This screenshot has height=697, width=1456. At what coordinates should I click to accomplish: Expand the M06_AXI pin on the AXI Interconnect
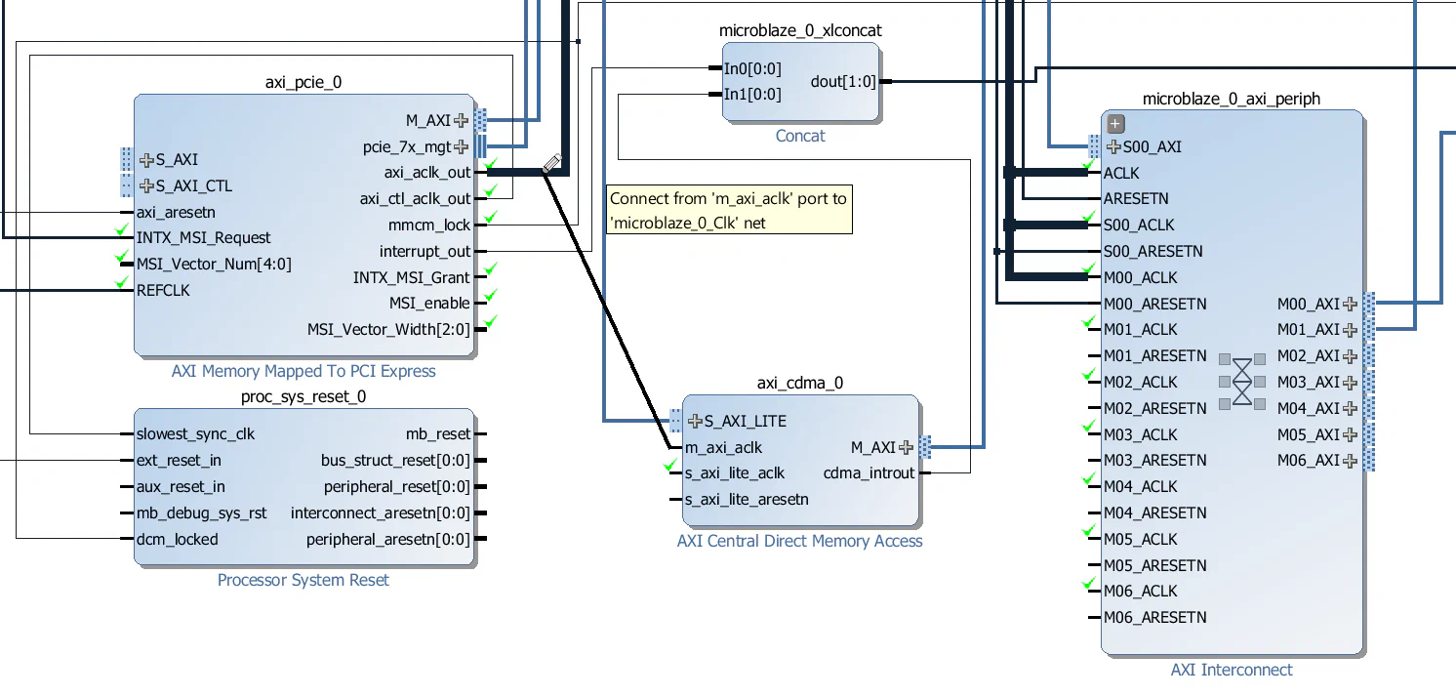tap(1349, 460)
